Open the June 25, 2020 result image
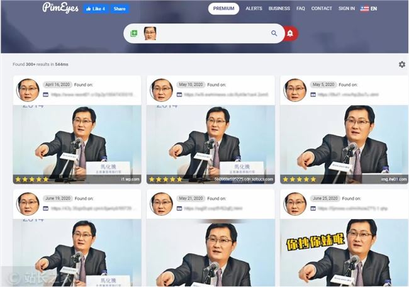This screenshot has width=409, height=287. pos(344,252)
